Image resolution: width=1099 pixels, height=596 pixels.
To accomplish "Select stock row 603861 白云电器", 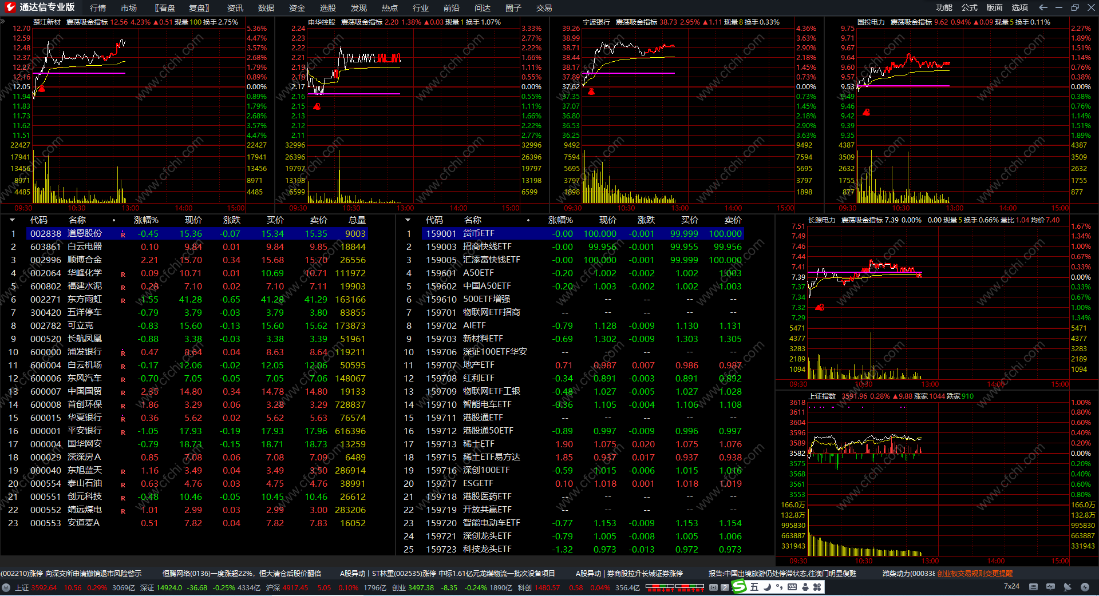I will (x=197, y=247).
